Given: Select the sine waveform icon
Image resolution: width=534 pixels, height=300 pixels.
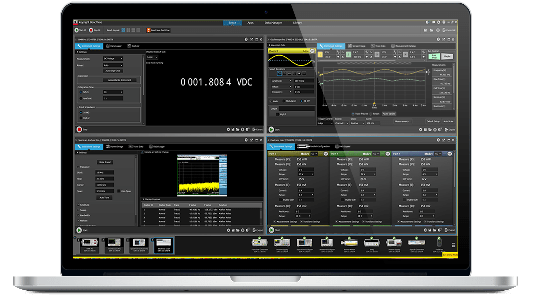Looking at the screenshot, I should (x=279, y=74).
